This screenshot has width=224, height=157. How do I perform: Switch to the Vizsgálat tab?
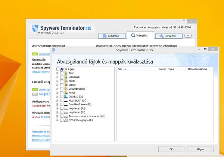pyautogui.click(x=140, y=35)
